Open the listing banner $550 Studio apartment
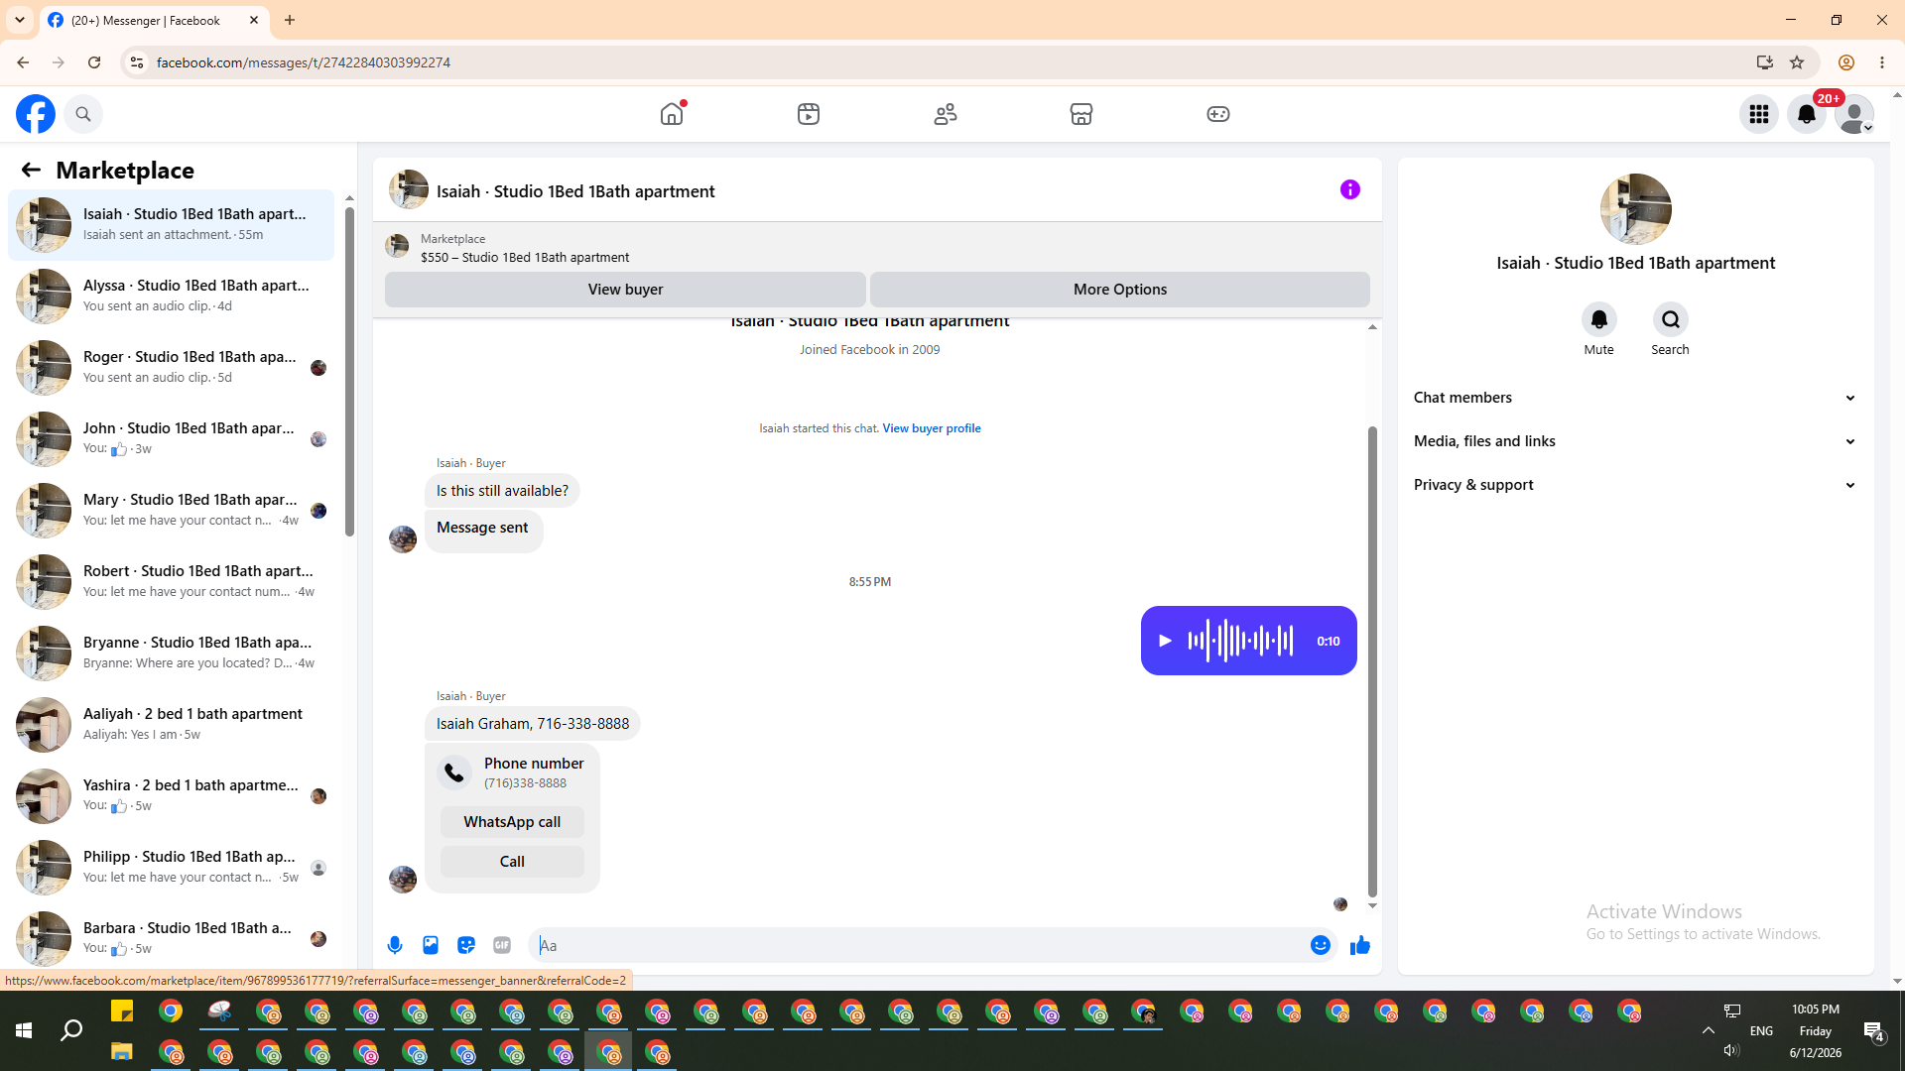 524,248
